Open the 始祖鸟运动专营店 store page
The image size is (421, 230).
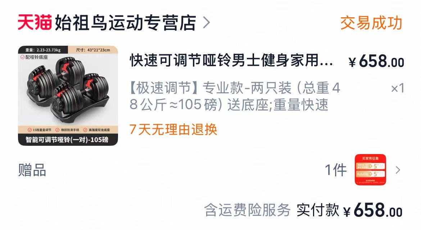pyautogui.click(x=125, y=23)
